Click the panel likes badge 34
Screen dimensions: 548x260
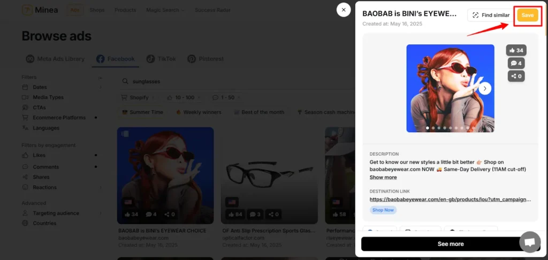[516, 50]
